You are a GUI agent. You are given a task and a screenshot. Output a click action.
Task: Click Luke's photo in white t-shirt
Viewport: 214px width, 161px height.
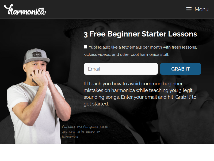click(39, 96)
